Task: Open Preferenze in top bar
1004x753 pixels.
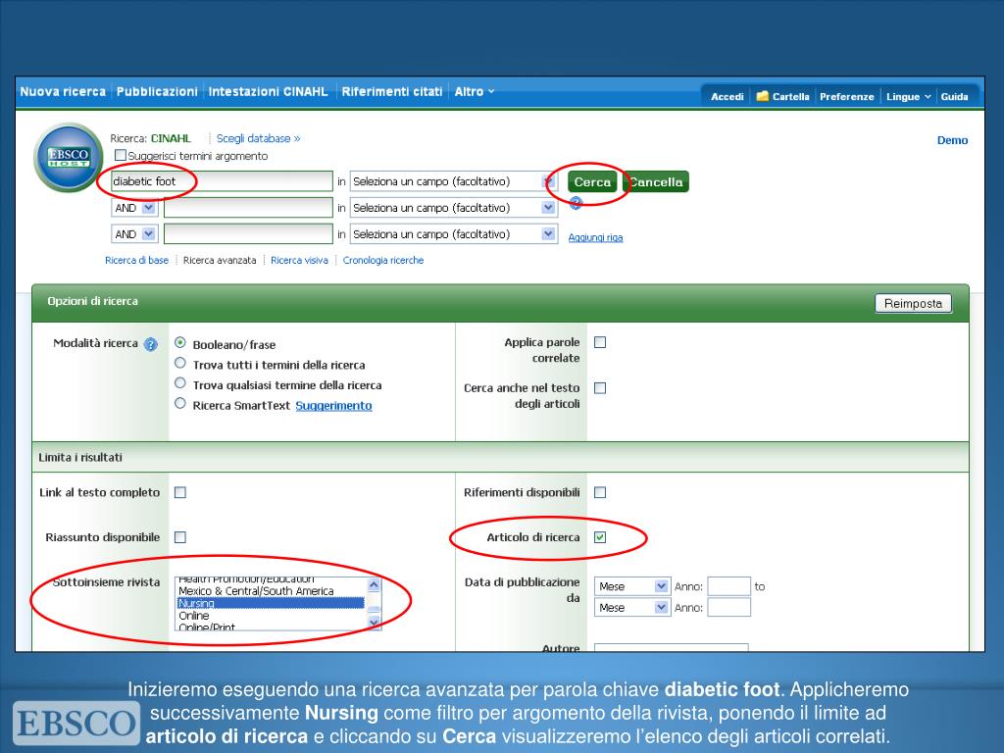Action: click(x=846, y=97)
